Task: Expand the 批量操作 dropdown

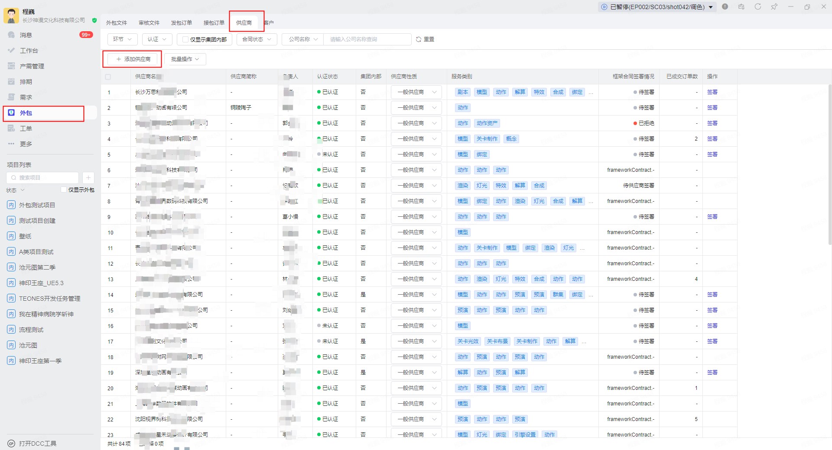Action: click(185, 59)
